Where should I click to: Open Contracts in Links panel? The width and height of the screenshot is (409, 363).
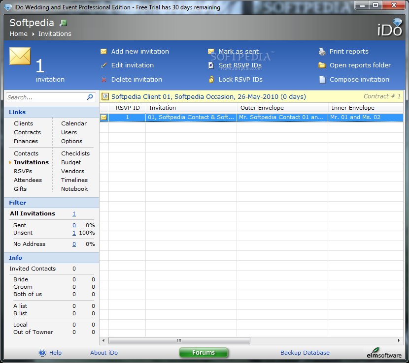click(28, 132)
